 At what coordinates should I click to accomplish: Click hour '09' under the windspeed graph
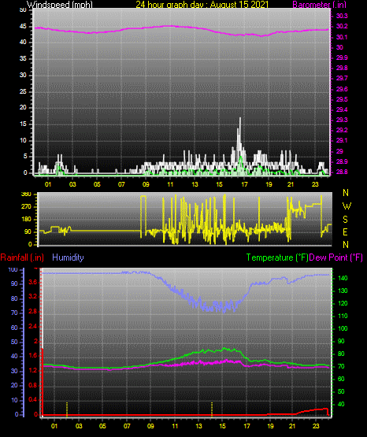coord(146,184)
